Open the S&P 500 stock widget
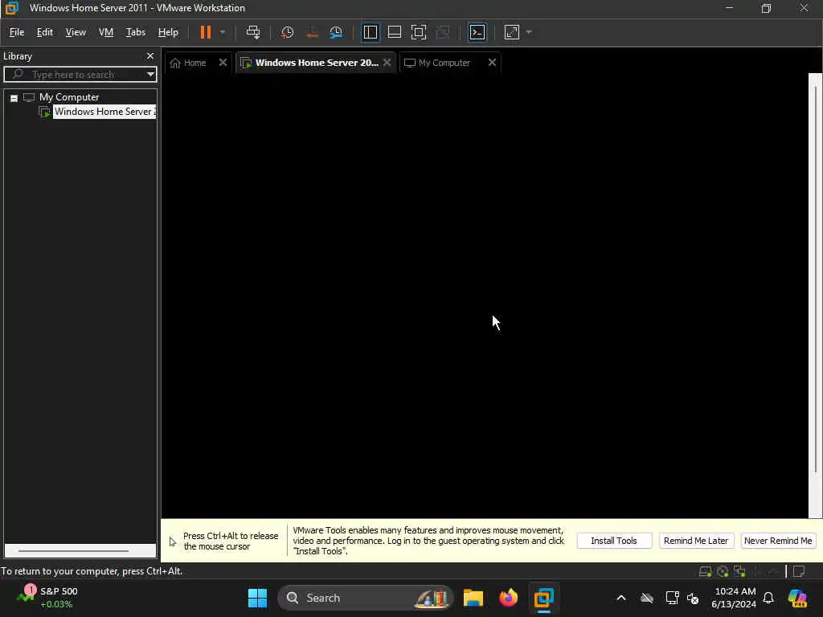Screen dimensions: 823x617 (47, 598)
